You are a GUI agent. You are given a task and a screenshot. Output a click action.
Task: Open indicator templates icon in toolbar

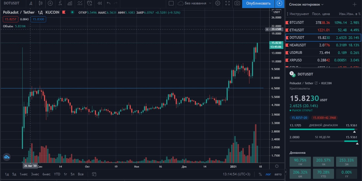[80, 3]
